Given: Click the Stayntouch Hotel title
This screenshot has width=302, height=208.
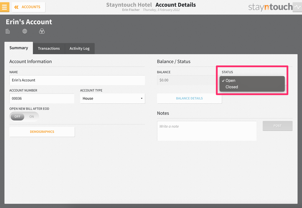Looking at the screenshot, I should pyautogui.click(x=129, y=5).
